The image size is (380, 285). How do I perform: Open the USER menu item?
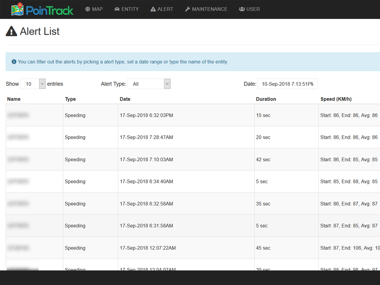pos(249,9)
